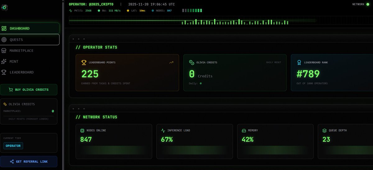Click the memory icon on Memory card
This screenshot has height=170, width=373.
pos(244,130)
